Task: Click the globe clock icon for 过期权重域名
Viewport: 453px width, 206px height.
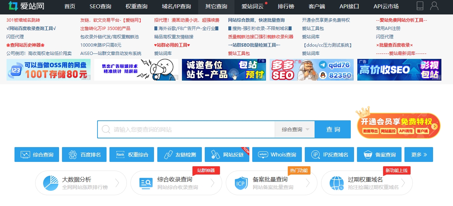Action: click(337, 183)
